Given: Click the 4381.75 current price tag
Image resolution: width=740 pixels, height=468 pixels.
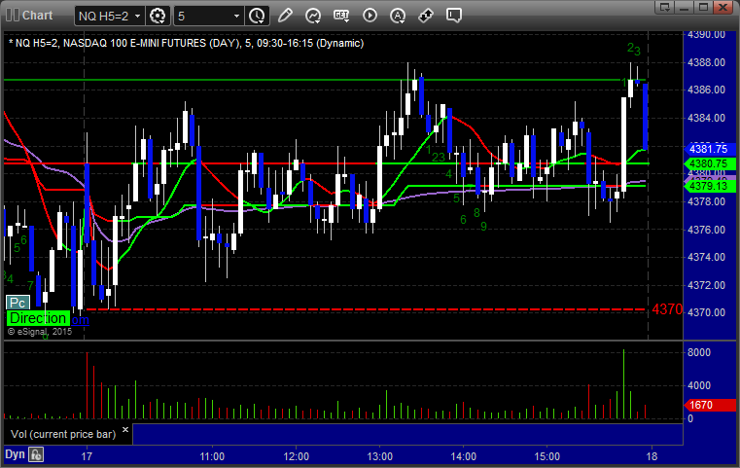Looking at the screenshot, I should click(x=709, y=149).
